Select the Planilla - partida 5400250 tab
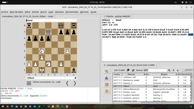Viewport: 194px width, 109px height. tap(117, 16)
